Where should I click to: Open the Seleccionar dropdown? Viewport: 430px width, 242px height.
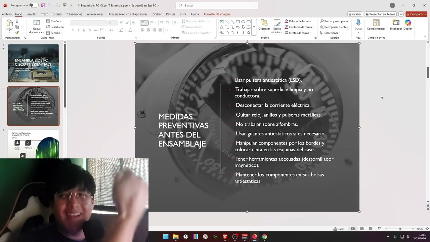[x=330, y=33]
